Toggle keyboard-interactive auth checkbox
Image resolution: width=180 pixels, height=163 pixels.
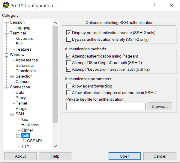(x=68, y=69)
